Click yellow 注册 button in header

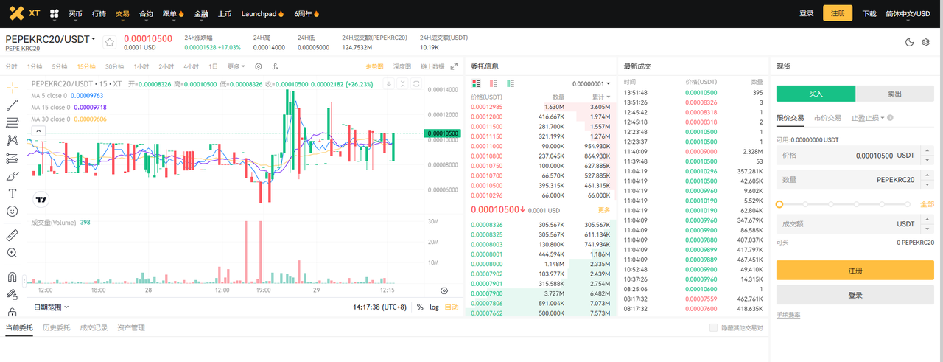pos(838,13)
